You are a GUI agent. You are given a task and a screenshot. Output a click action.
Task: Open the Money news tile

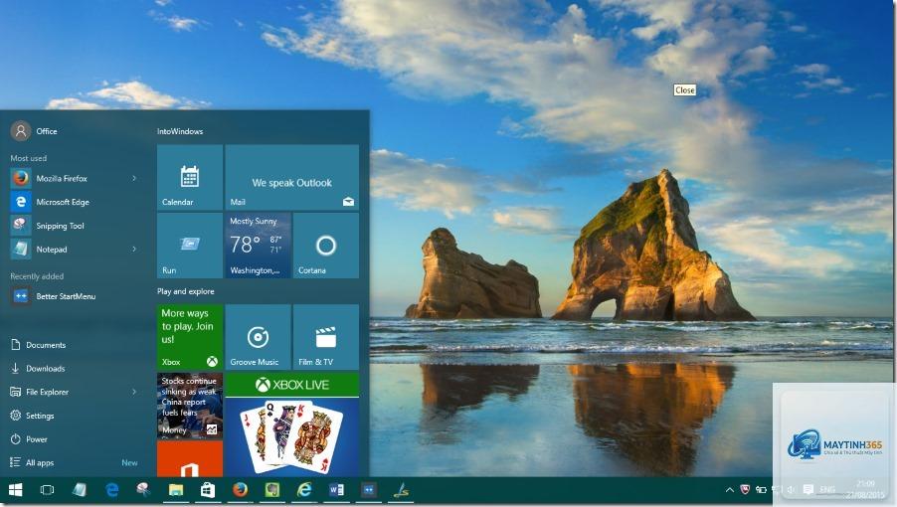coord(189,406)
